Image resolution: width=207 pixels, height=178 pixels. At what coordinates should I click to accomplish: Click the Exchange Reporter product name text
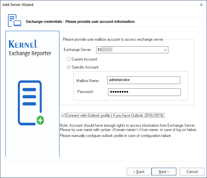click(30, 53)
